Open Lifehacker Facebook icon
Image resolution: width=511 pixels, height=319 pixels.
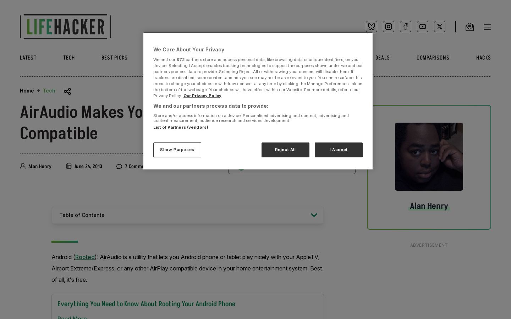(x=406, y=27)
